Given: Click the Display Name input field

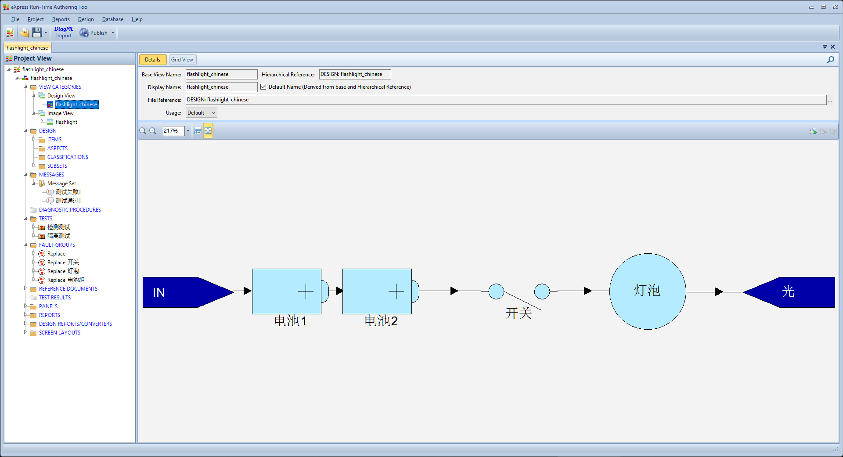Looking at the screenshot, I should pos(221,87).
